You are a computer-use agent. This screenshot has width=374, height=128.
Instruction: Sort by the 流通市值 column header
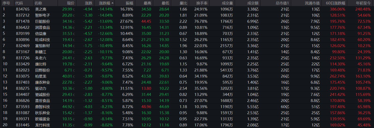[312, 3]
